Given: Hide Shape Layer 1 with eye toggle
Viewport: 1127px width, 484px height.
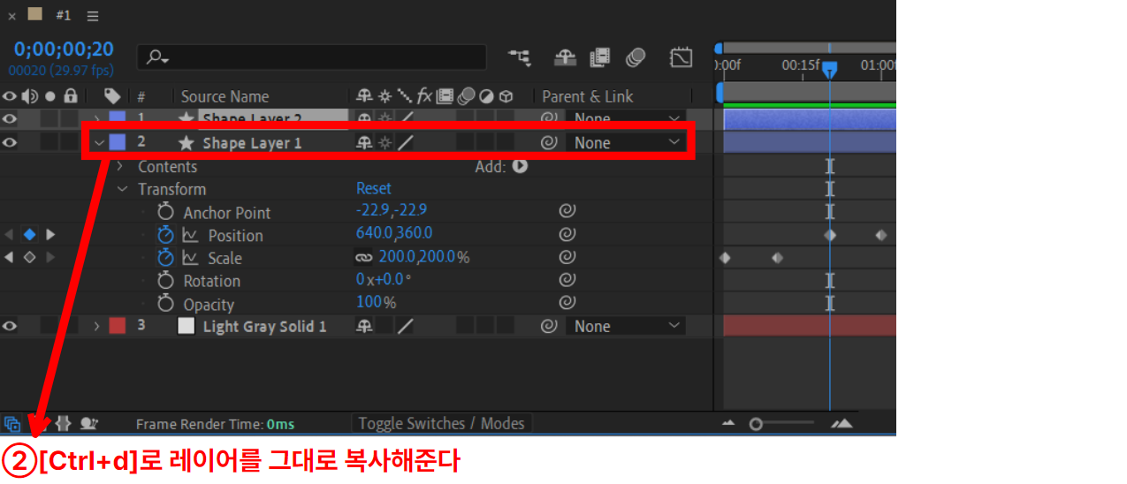Looking at the screenshot, I should pos(10,142).
